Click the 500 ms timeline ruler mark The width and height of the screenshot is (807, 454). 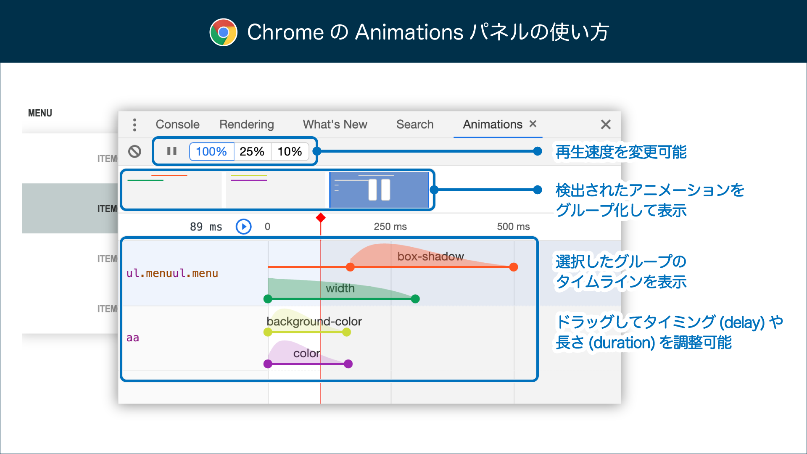(513, 227)
